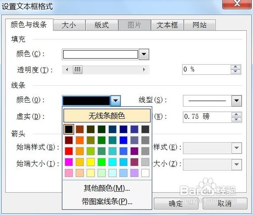Decrease line weight with down spinner
This screenshot has width=253, height=215.
[236, 119]
